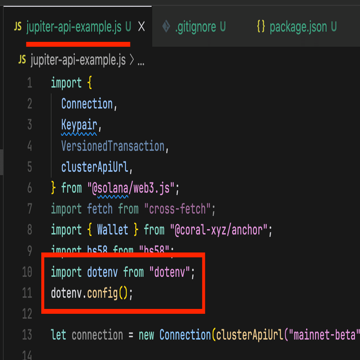The height and width of the screenshot is (360, 360).
Task: Click the Keypair import with squiggle
Action: click(x=79, y=126)
